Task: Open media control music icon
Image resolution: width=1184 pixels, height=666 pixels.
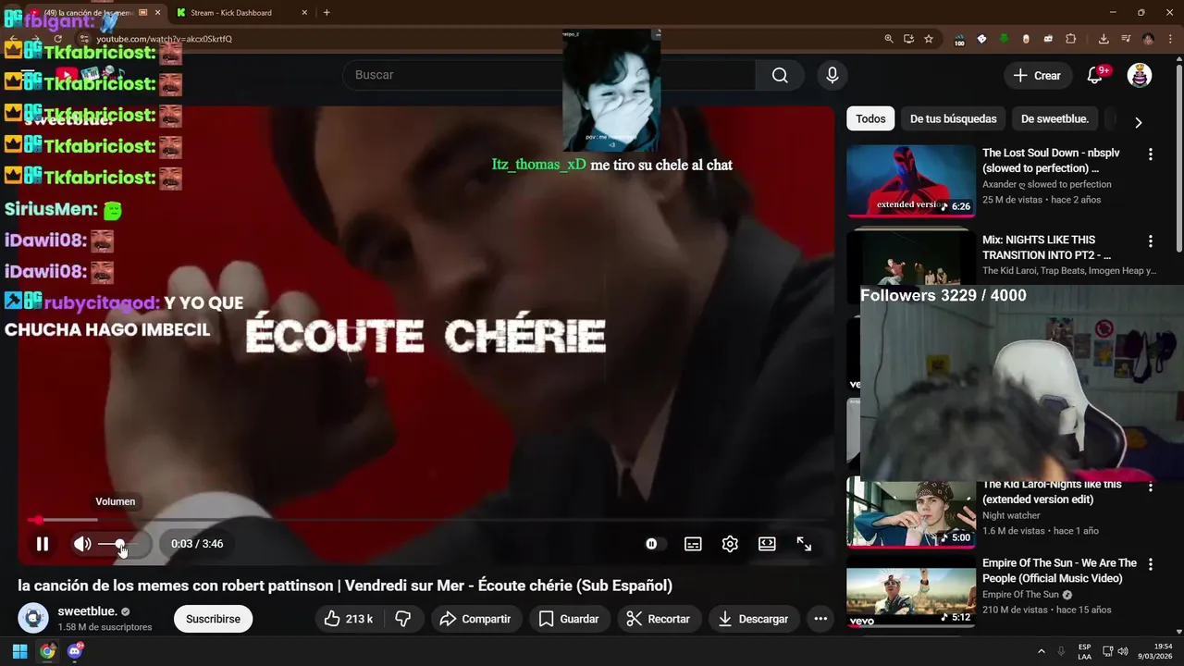Action: pos(1126,39)
